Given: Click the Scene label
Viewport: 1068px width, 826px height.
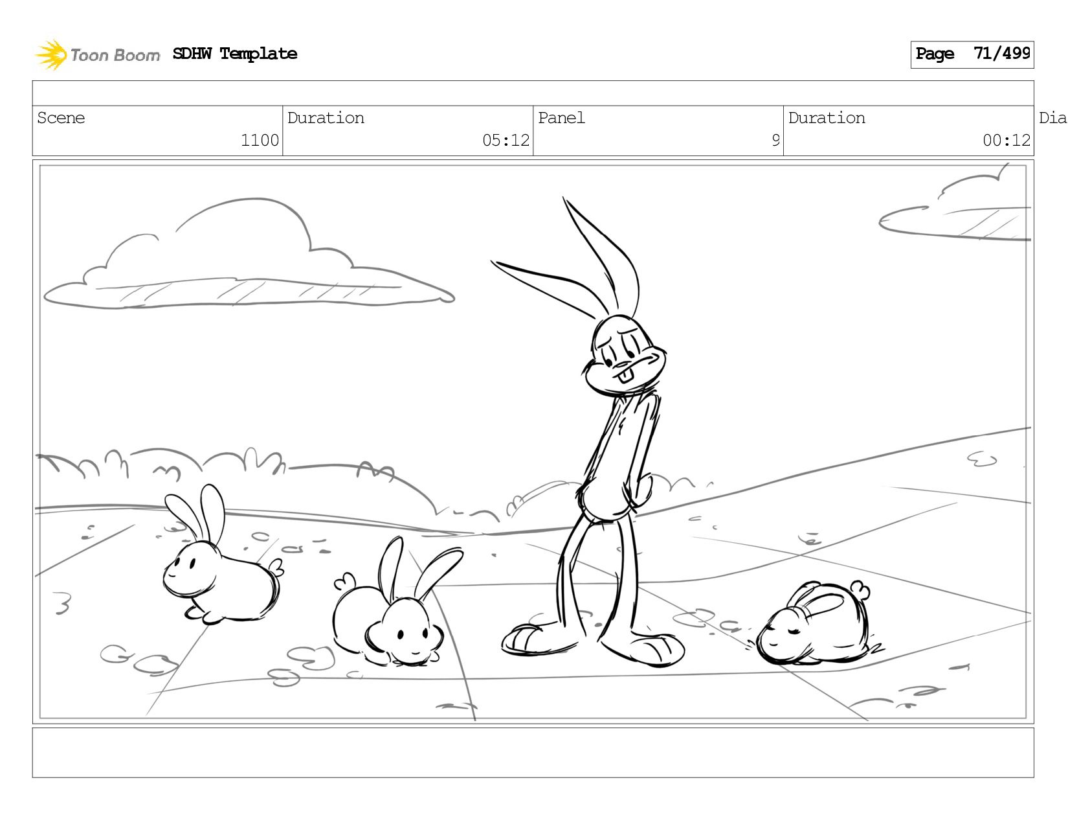Looking at the screenshot, I should pyautogui.click(x=61, y=118).
